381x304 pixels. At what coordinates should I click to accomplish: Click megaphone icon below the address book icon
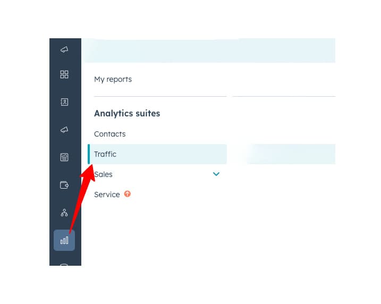coord(64,130)
